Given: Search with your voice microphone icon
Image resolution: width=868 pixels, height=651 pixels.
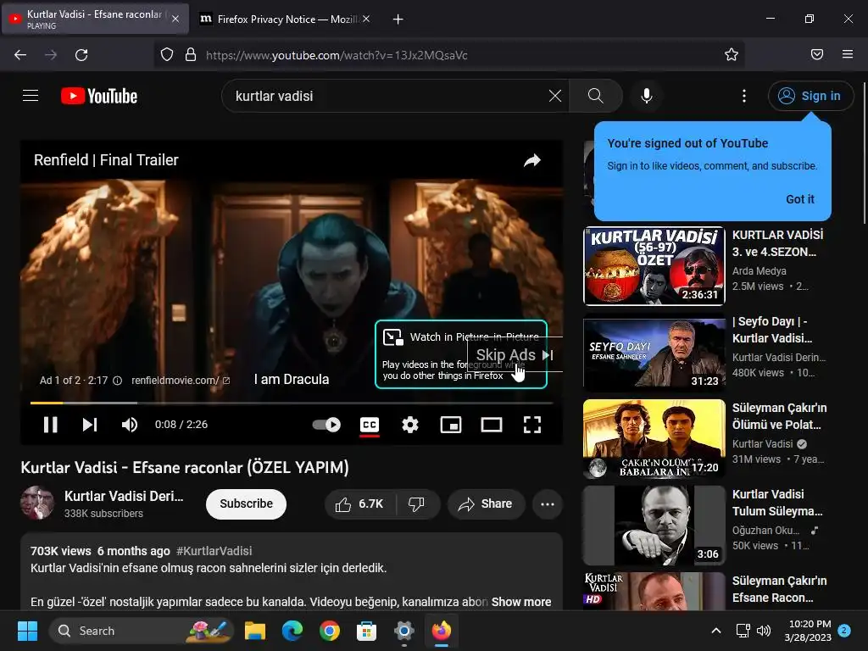Looking at the screenshot, I should click(646, 96).
